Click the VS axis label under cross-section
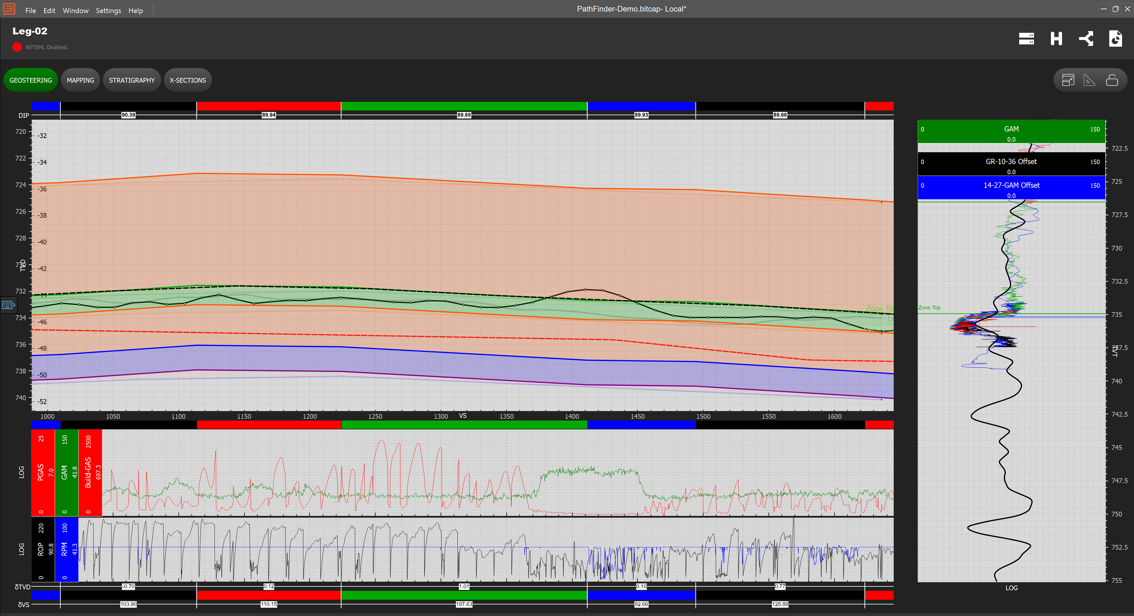1134x616 pixels. (463, 416)
